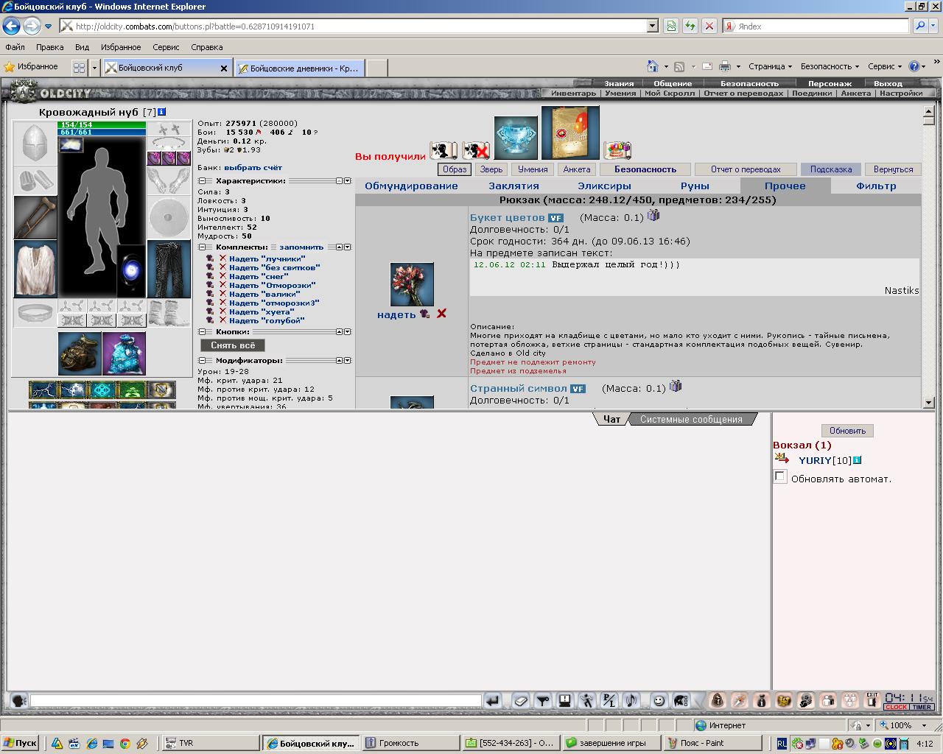Open the brown sack bag item
The height and width of the screenshot is (754, 943).
coord(80,353)
